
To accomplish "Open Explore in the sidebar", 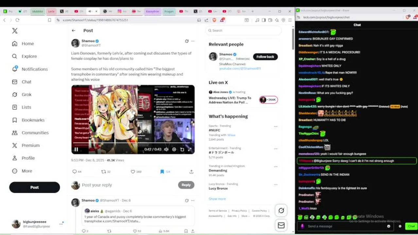I will (x=25, y=56).
